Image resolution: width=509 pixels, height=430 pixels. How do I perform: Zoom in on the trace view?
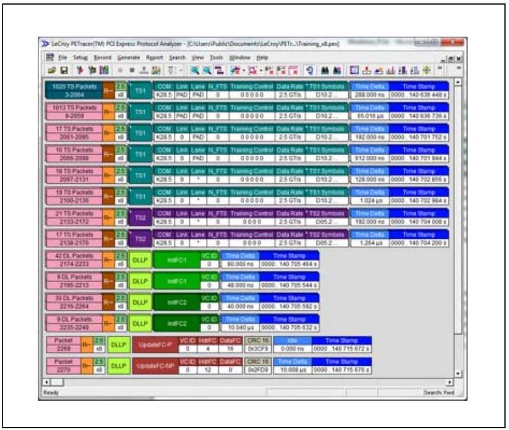pos(195,70)
